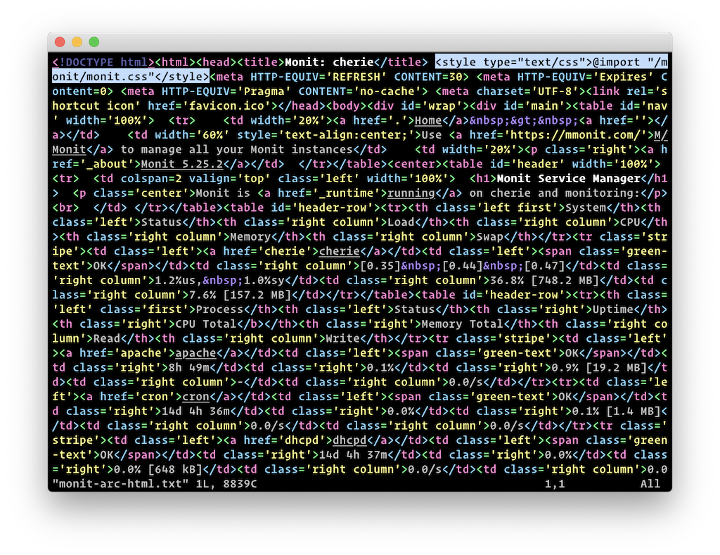The width and height of the screenshot is (720, 555).
Task: Click the opening "<body>" tag
Action: click(347, 106)
